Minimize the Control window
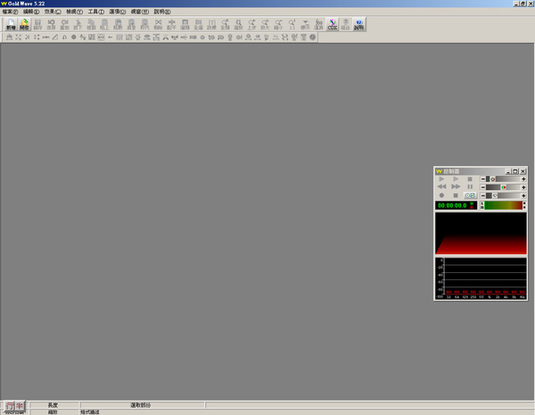 tap(508, 171)
